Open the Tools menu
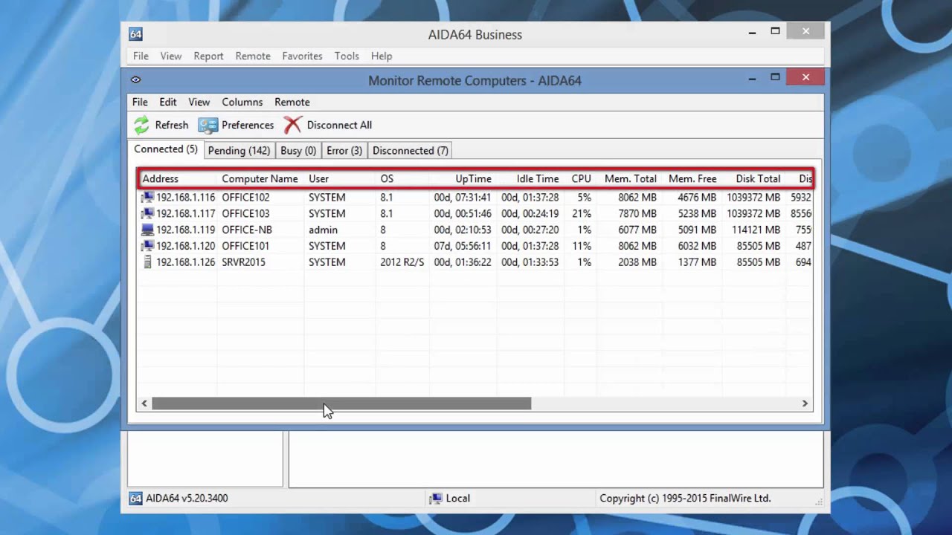This screenshot has width=952, height=535. coord(347,56)
